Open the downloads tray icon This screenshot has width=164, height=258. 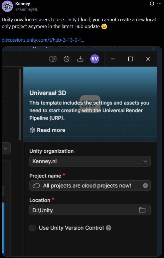point(80,59)
